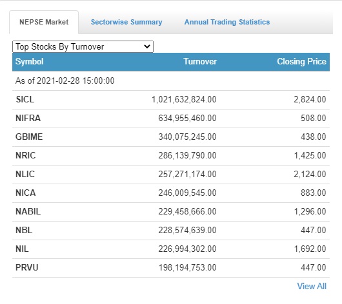Open the Annual Trading Statistics tab
Image resolution: width=342 pixels, height=304 pixels.
(x=227, y=22)
